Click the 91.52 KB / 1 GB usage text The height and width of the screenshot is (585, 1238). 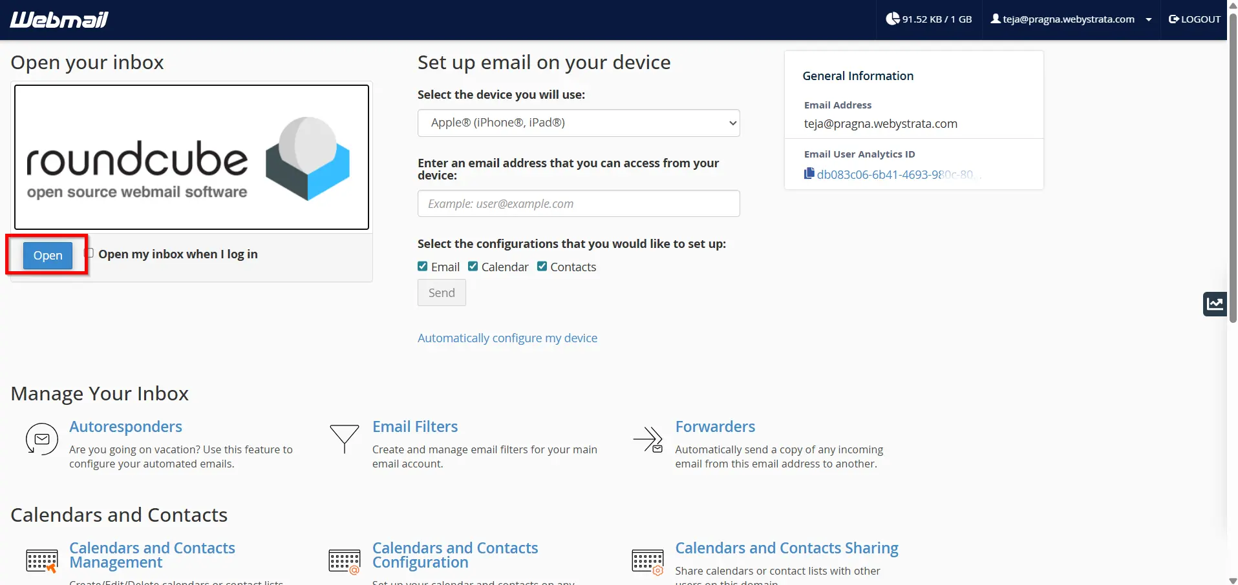pyautogui.click(x=937, y=19)
